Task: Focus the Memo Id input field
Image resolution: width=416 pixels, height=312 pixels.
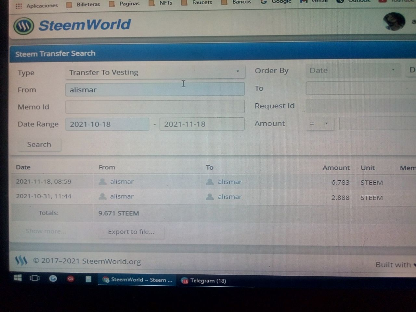Action: point(155,107)
